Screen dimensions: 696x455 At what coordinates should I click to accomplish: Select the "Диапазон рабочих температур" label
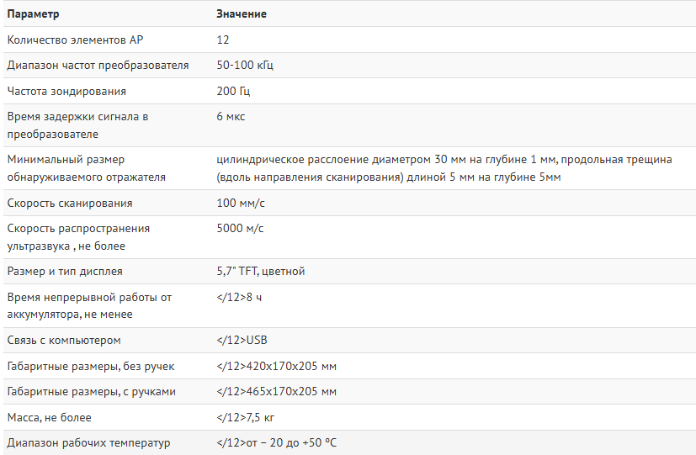tap(88, 443)
